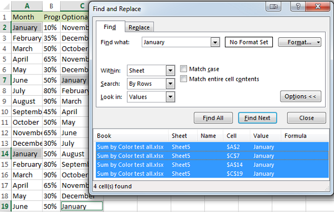Switch to the Replace tab
The image size is (334, 212).
(139, 27)
